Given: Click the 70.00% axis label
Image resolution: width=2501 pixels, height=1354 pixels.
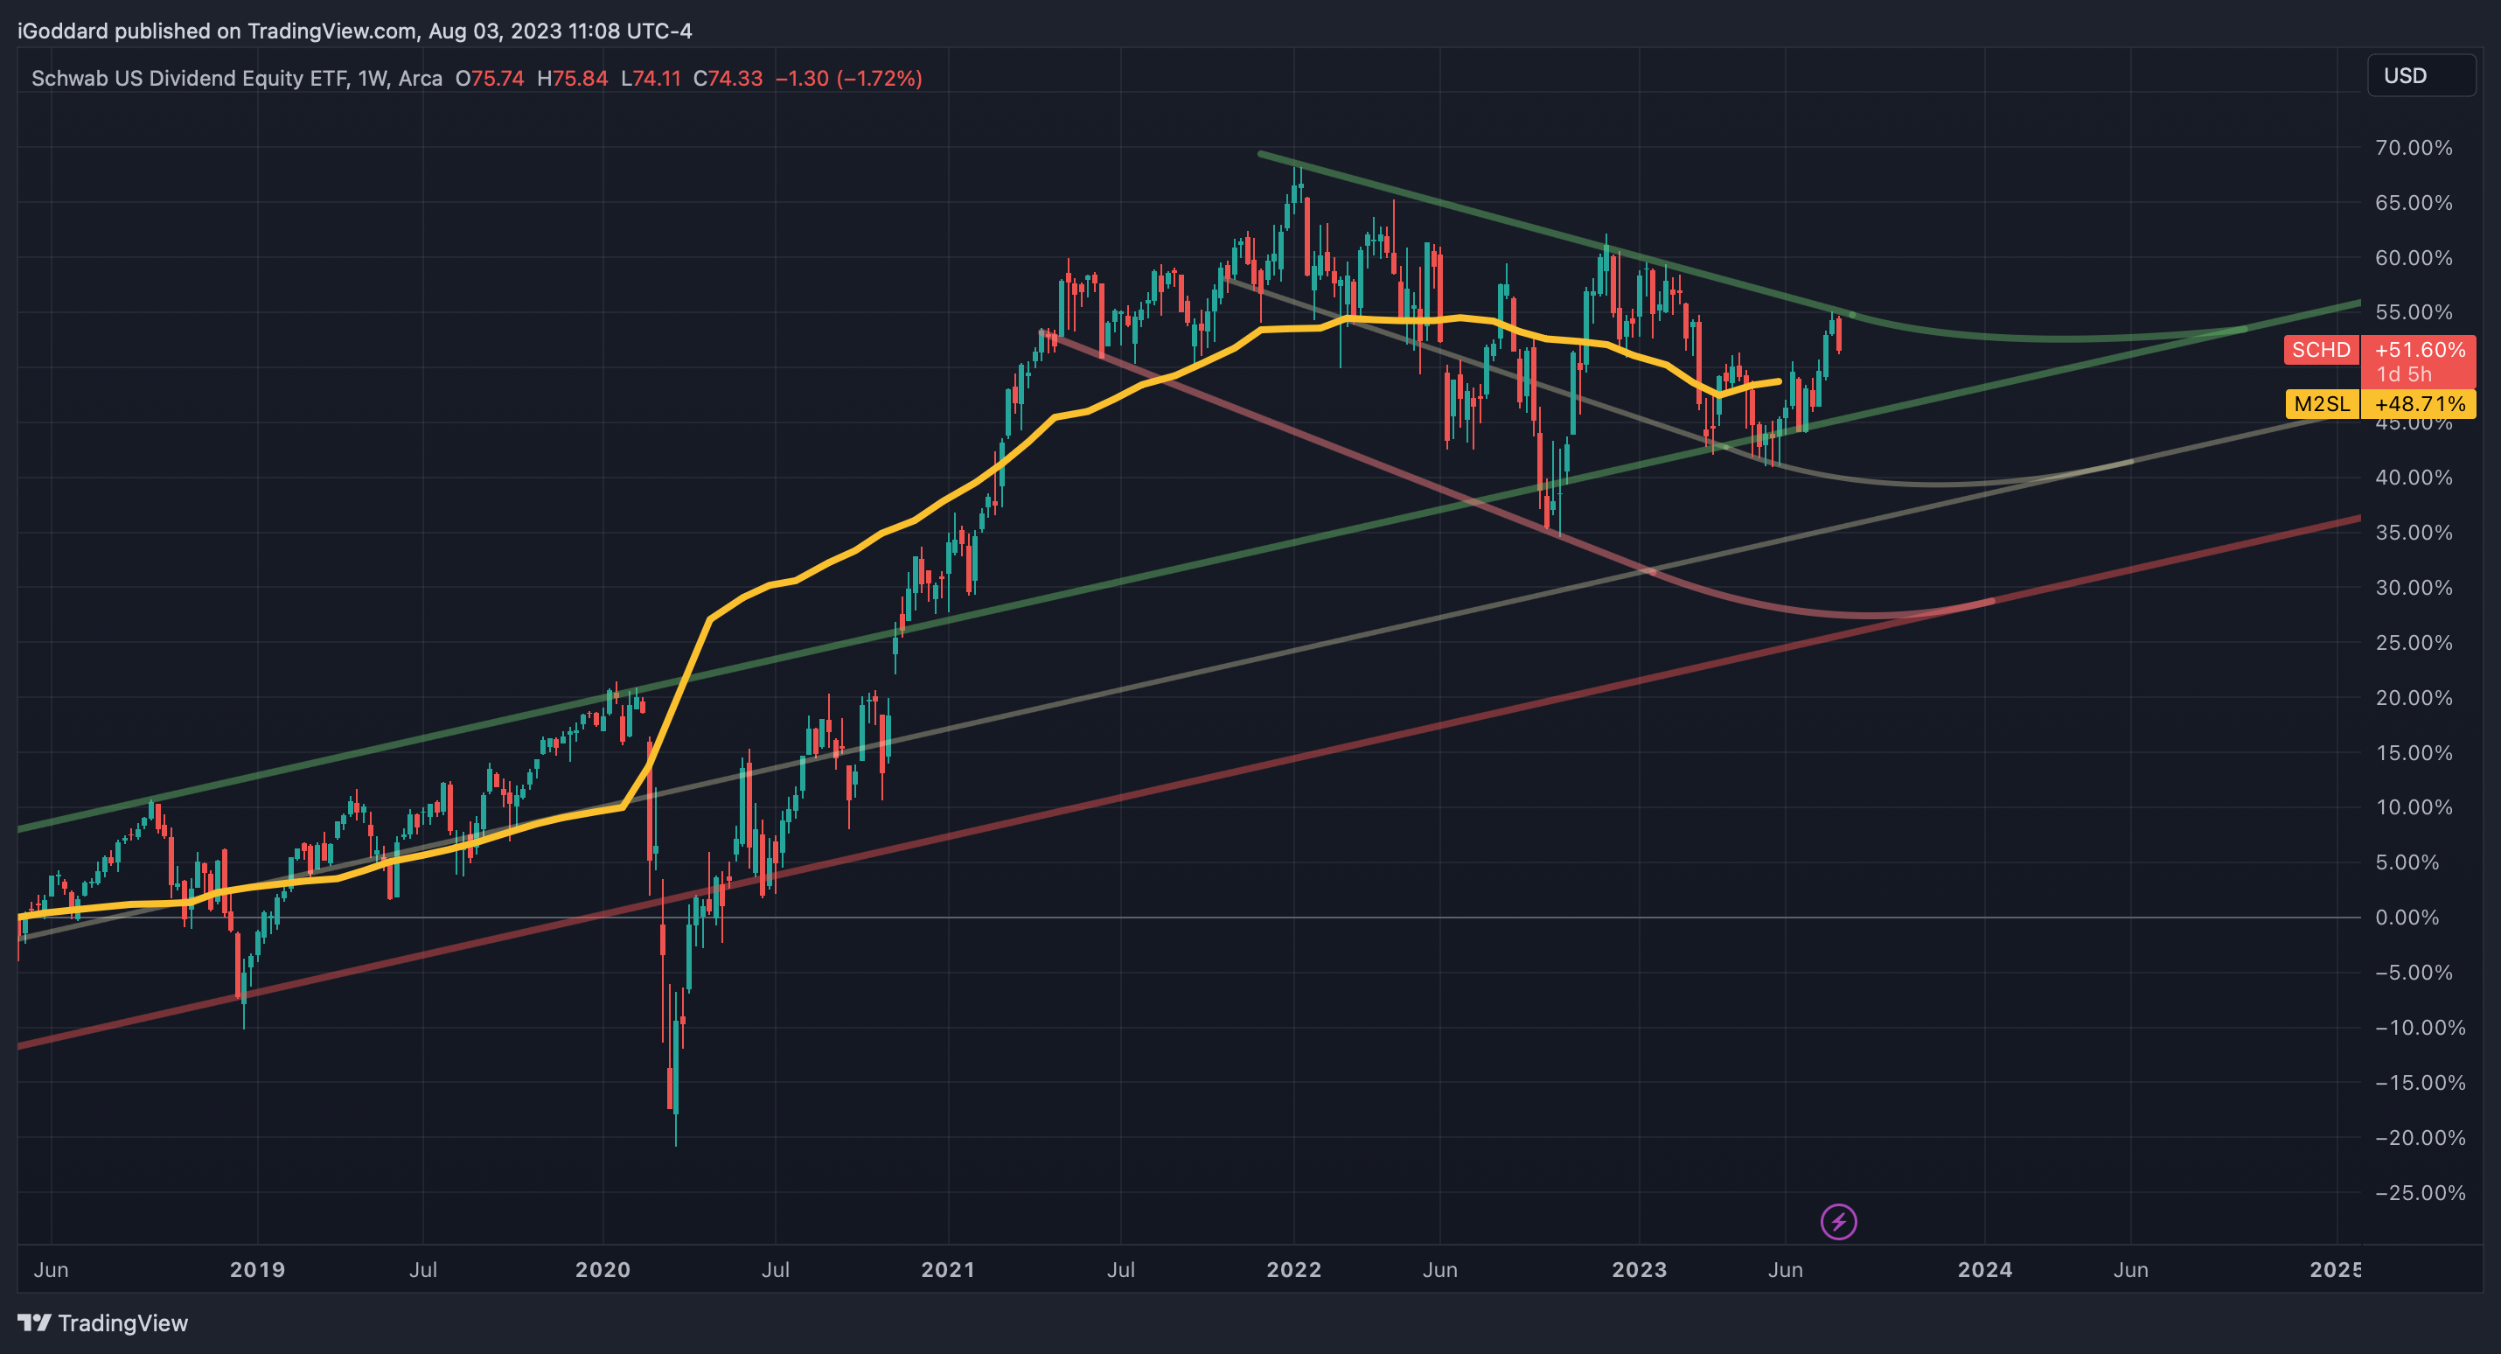Looking at the screenshot, I should [2414, 148].
